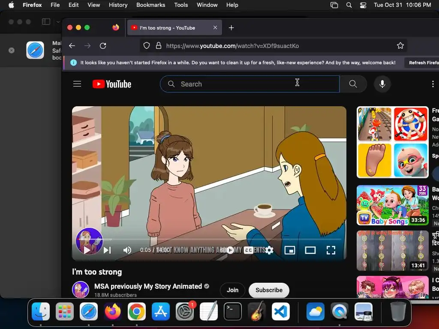Click the menu bar clock date

click(x=402, y=5)
